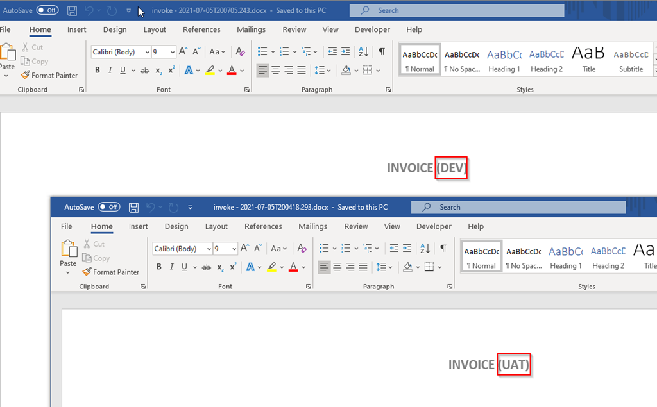
Task: Click Multilevel List icon in front UAT window
Action: pyautogui.click(x=368, y=248)
